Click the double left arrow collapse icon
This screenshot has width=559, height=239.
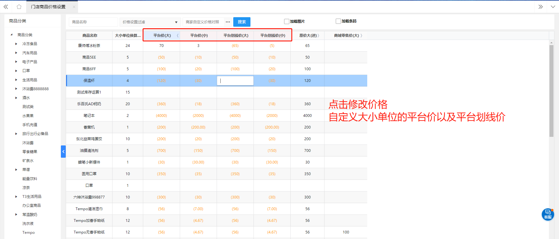coord(6,7)
